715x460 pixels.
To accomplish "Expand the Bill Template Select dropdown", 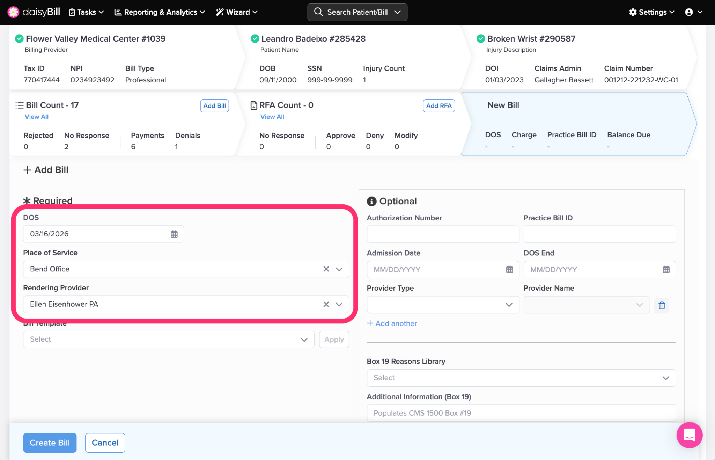I will coord(169,339).
